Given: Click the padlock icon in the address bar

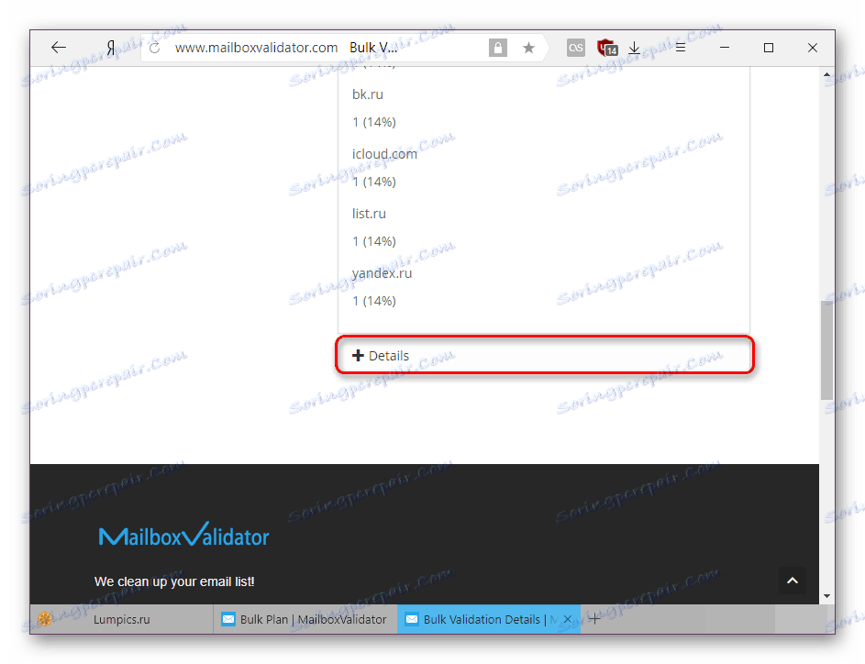Looking at the screenshot, I should click(x=497, y=47).
